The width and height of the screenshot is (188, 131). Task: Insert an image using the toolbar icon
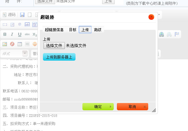coord(5,44)
